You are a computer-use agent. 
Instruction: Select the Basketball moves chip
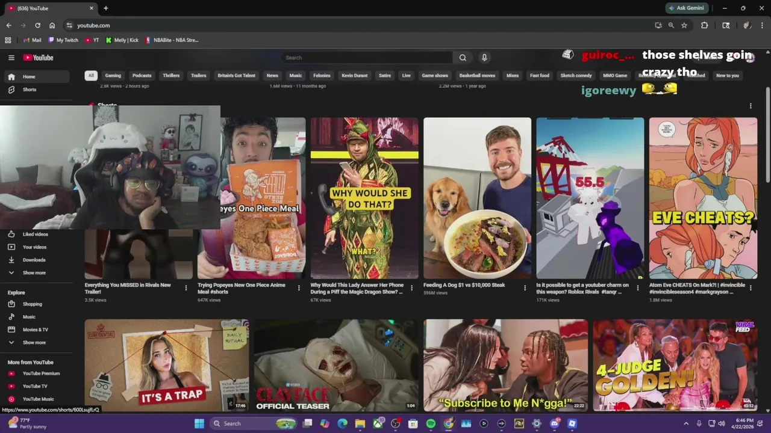coord(477,76)
